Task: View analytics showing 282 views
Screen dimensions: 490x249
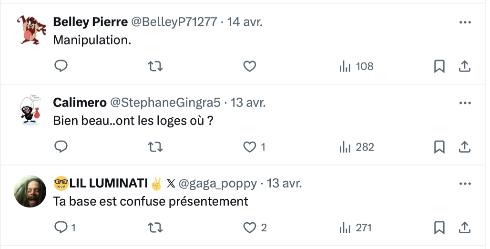Action: pos(357,147)
